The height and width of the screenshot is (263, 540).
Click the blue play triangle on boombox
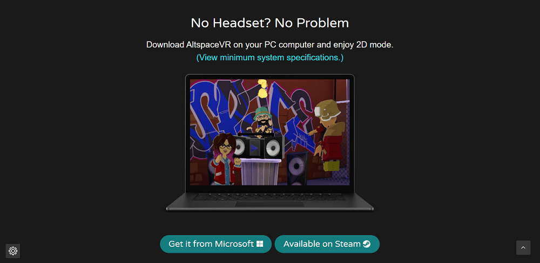tap(254, 148)
